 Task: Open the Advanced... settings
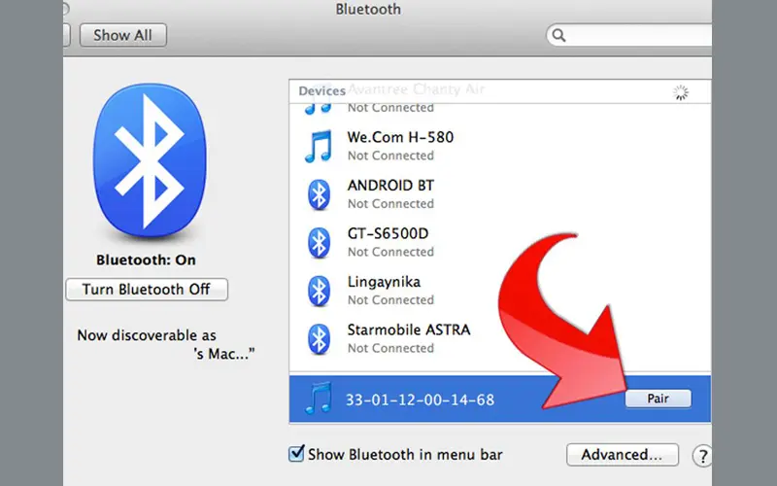(x=623, y=455)
